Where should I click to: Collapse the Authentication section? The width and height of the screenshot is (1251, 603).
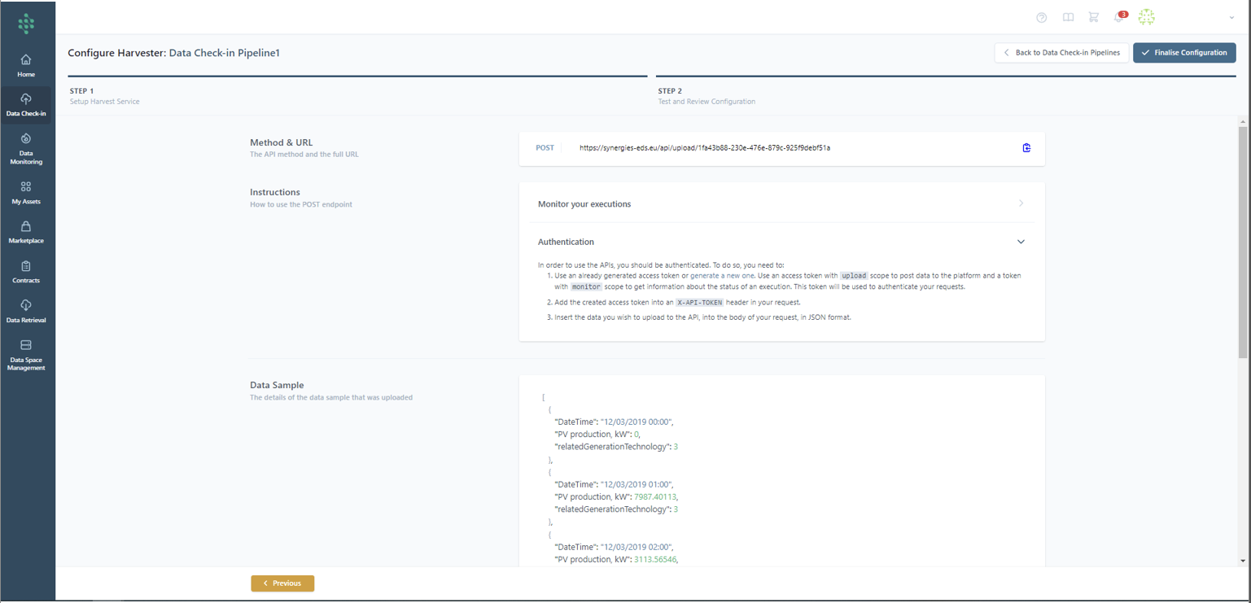[x=1020, y=242]
